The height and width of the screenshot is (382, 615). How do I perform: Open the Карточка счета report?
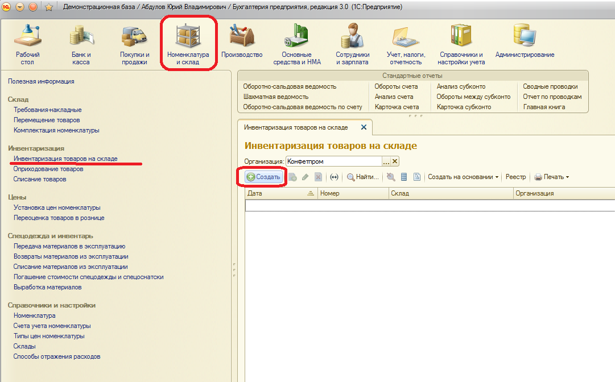[x=397, y=107]
